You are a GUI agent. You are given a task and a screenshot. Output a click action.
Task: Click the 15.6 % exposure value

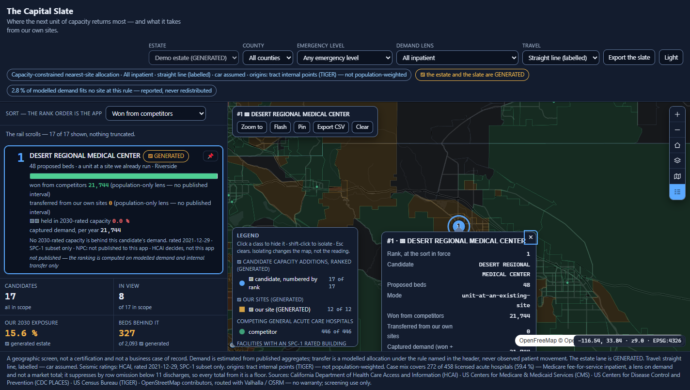tap(21, 333)
